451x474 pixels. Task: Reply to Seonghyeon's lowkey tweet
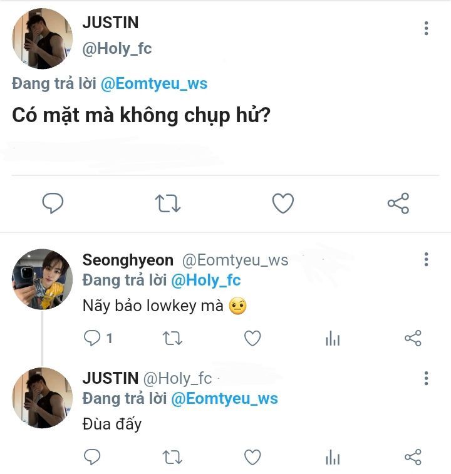[x=93, y=339]
